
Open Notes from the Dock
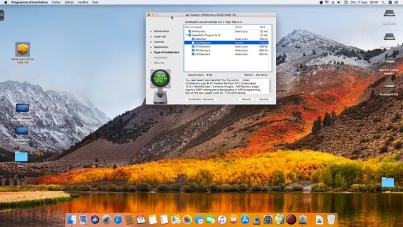pyautogui.click(x=152, y=219)
